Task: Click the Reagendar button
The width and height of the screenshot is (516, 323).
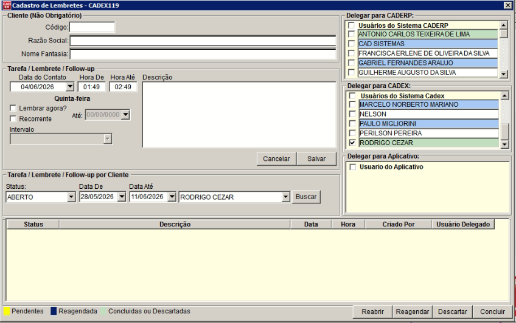Action: (413, 311)
